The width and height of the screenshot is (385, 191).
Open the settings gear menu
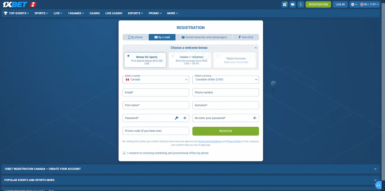tap(354, 4)
